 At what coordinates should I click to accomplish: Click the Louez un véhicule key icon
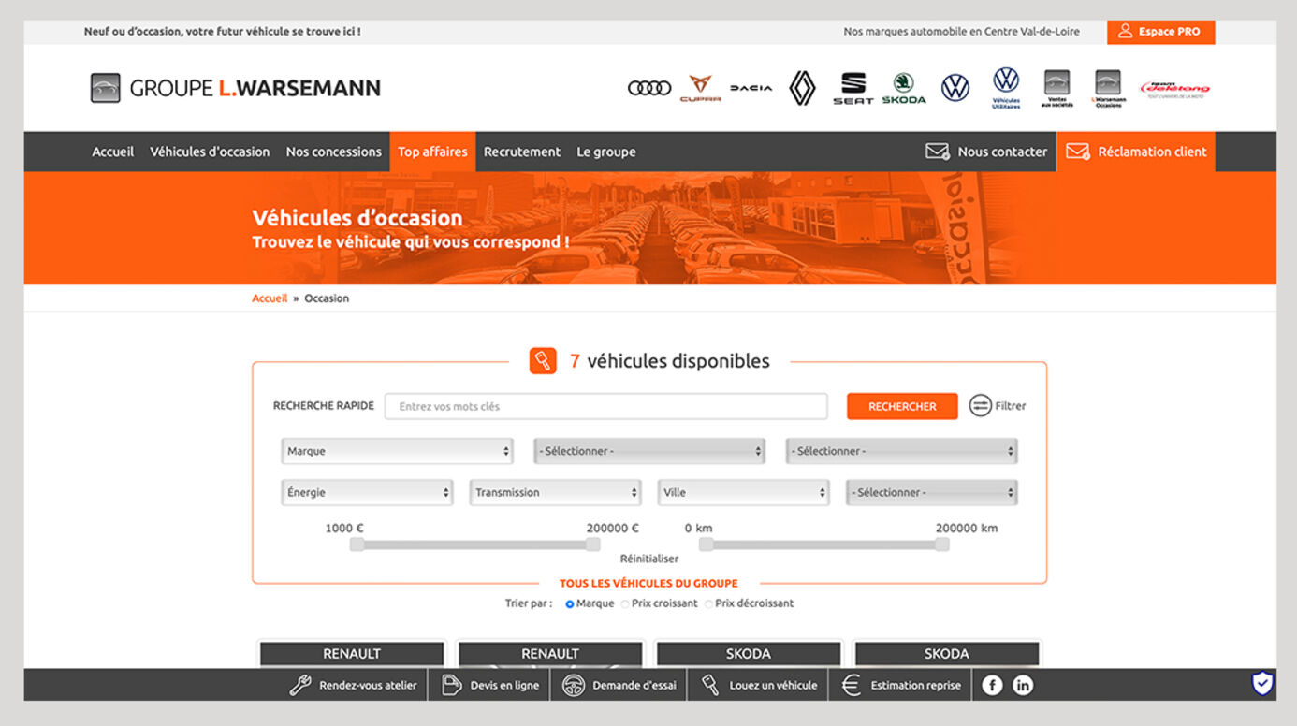tap(710, 685)
